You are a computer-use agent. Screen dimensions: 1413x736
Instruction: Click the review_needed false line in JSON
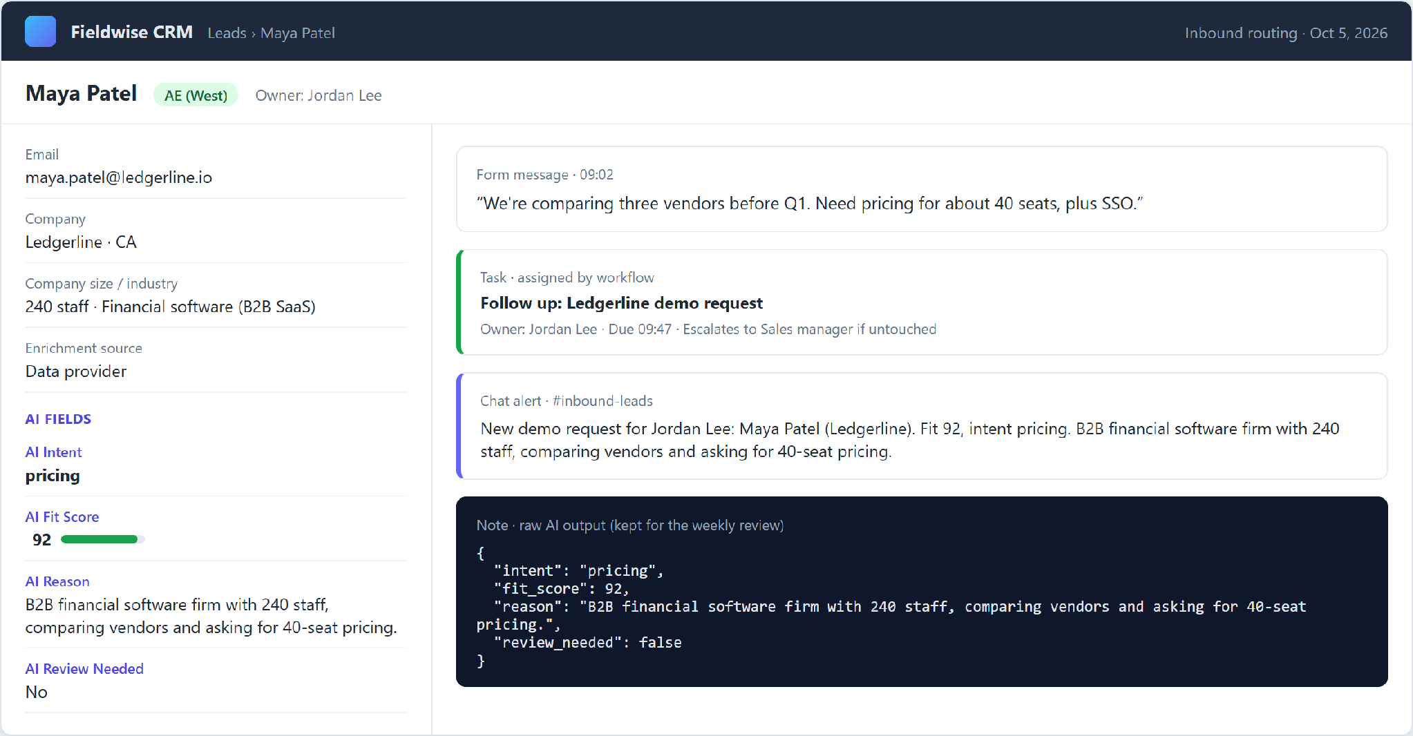587,643
